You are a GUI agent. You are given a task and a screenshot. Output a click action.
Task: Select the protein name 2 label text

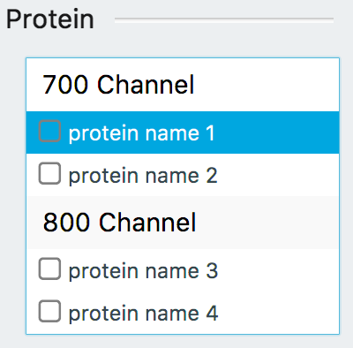143,176
